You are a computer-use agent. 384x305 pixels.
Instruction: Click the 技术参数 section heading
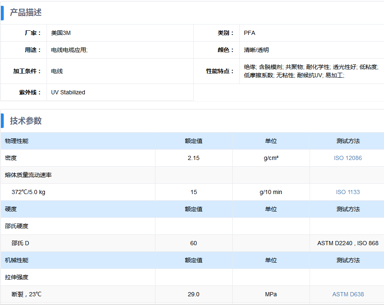(26, 121)
